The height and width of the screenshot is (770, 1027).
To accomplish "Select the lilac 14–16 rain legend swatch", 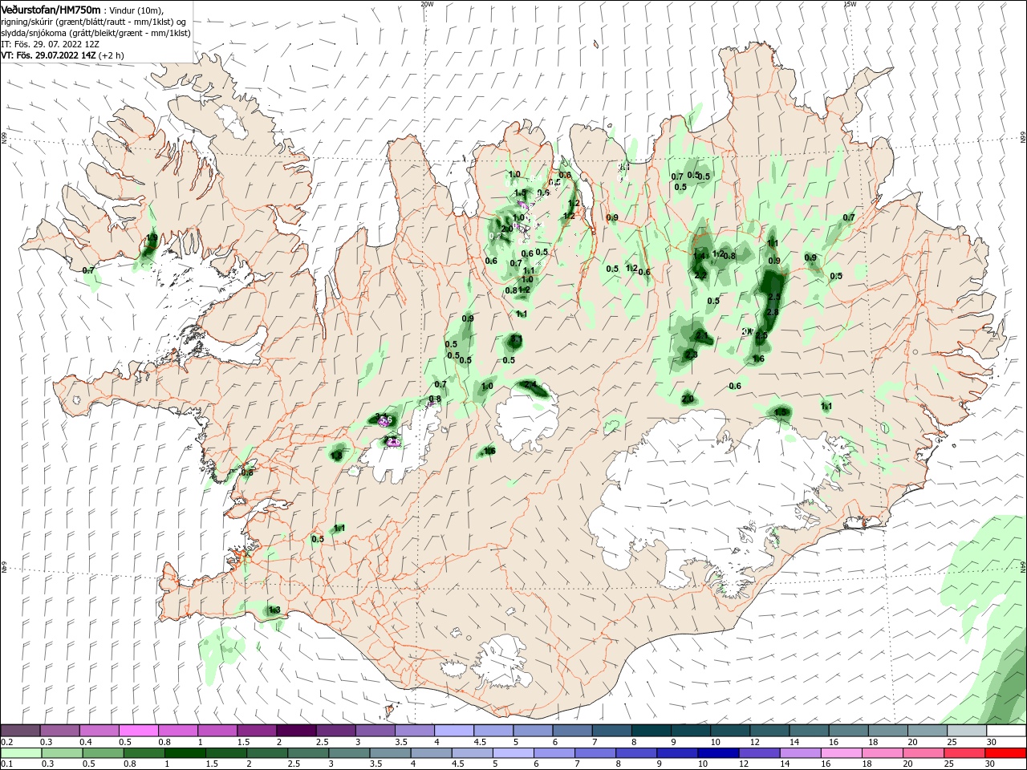I will (801, 753).
